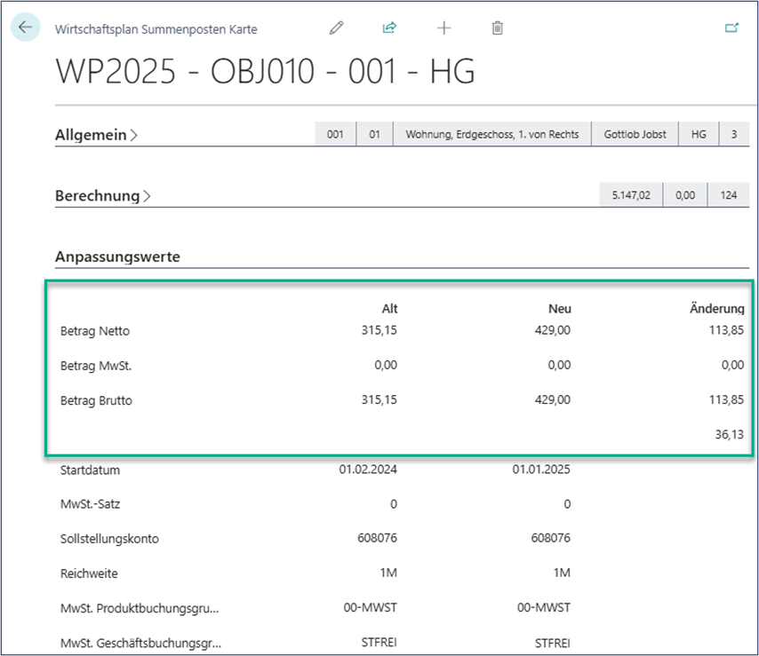The image size is (759, 656).
Task: Click the pencil edit icon
Action: click(x=336, y=28)
